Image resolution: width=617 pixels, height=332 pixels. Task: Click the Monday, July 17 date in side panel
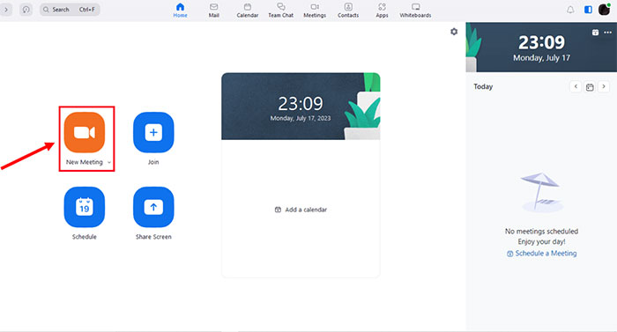click(541, 58)
